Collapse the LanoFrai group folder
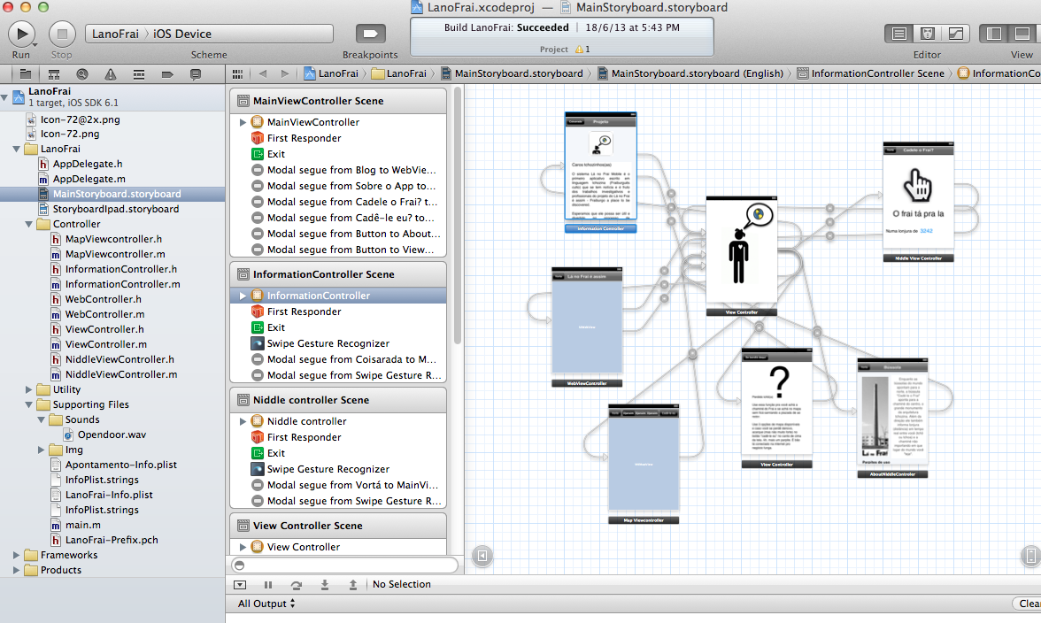The width and height of the screenshot is (1041, 623). coord(17,150)
